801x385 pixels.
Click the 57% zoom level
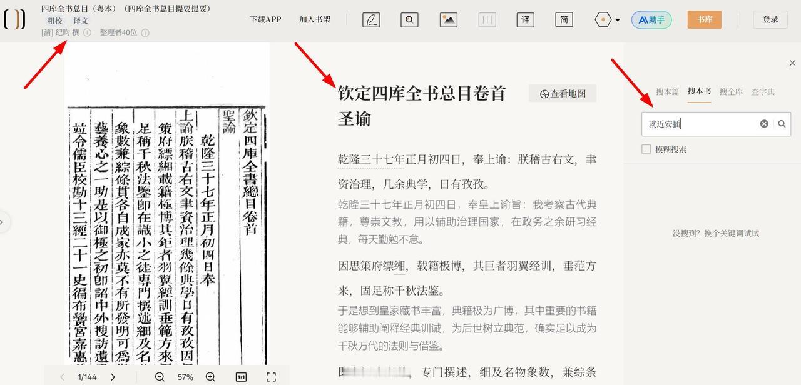(x=185, y=377)
